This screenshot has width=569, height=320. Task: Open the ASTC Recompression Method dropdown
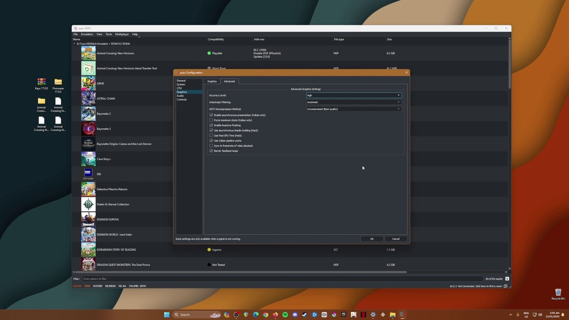click(354, 109)
